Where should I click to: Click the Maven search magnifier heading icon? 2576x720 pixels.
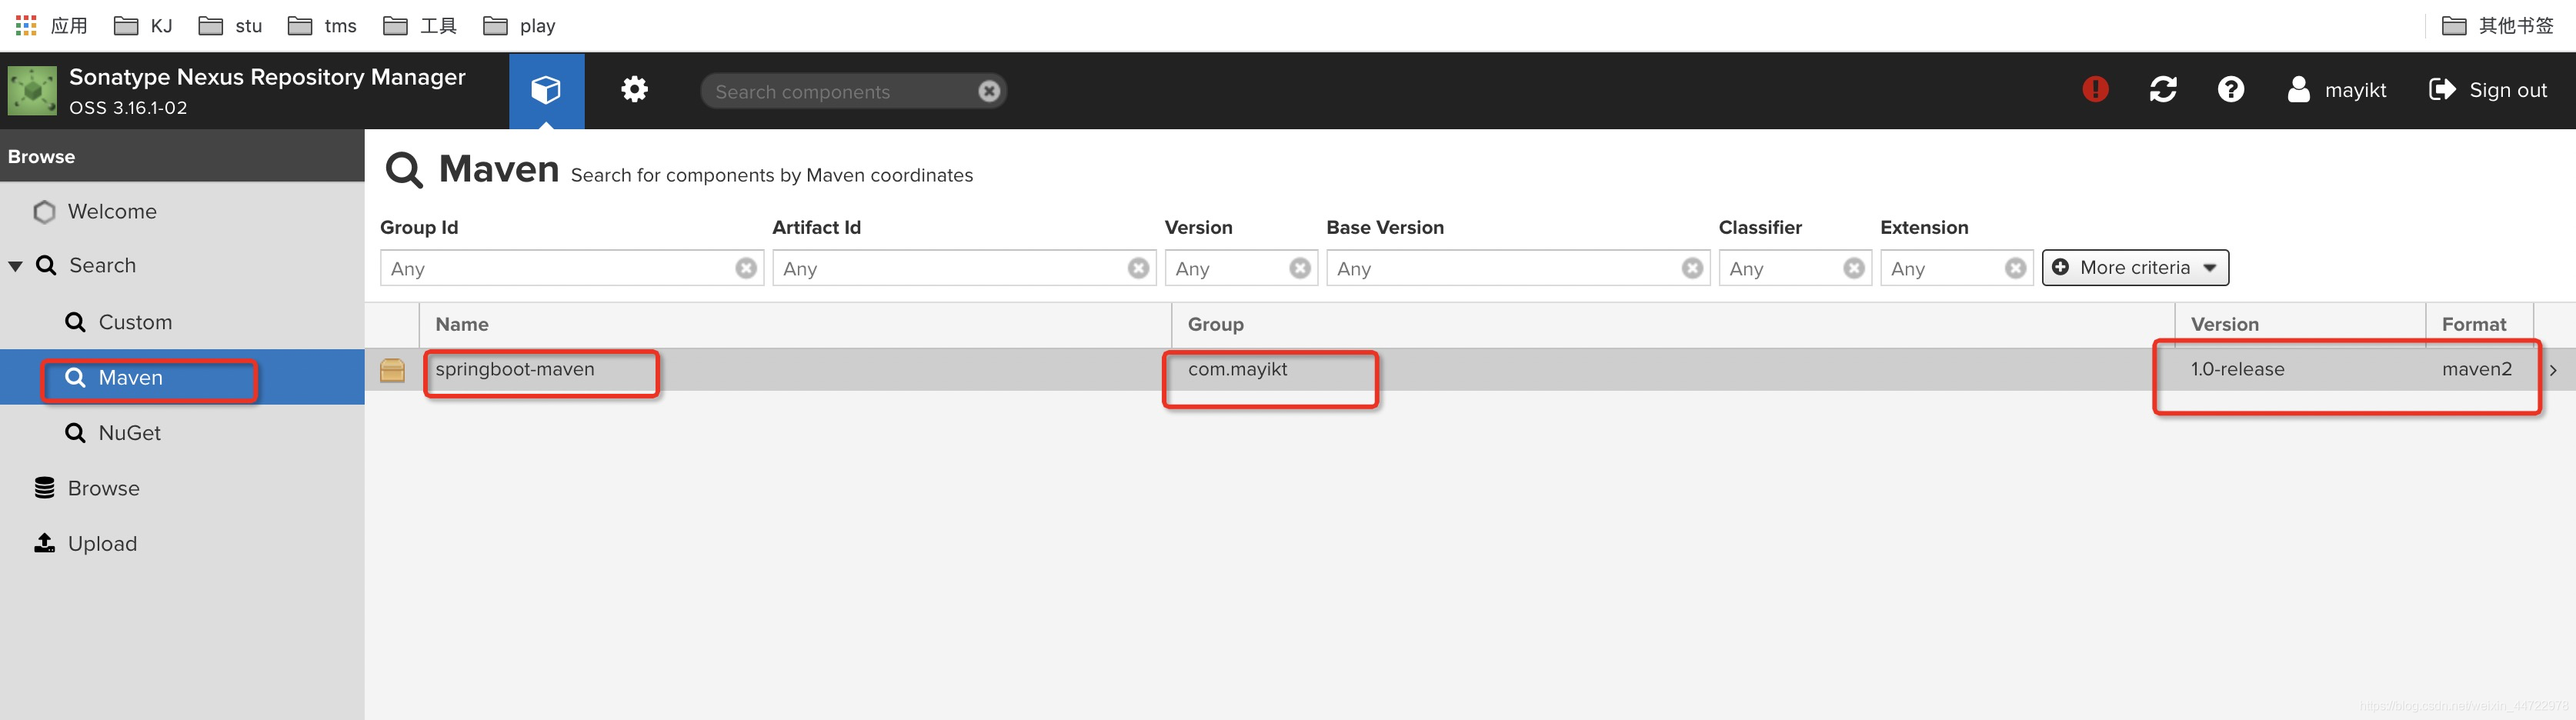(x=404, y=170)
